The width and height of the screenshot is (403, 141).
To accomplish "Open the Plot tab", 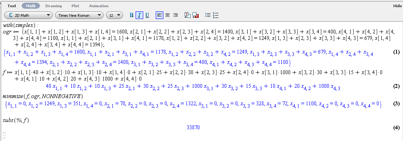I will 75,6.
